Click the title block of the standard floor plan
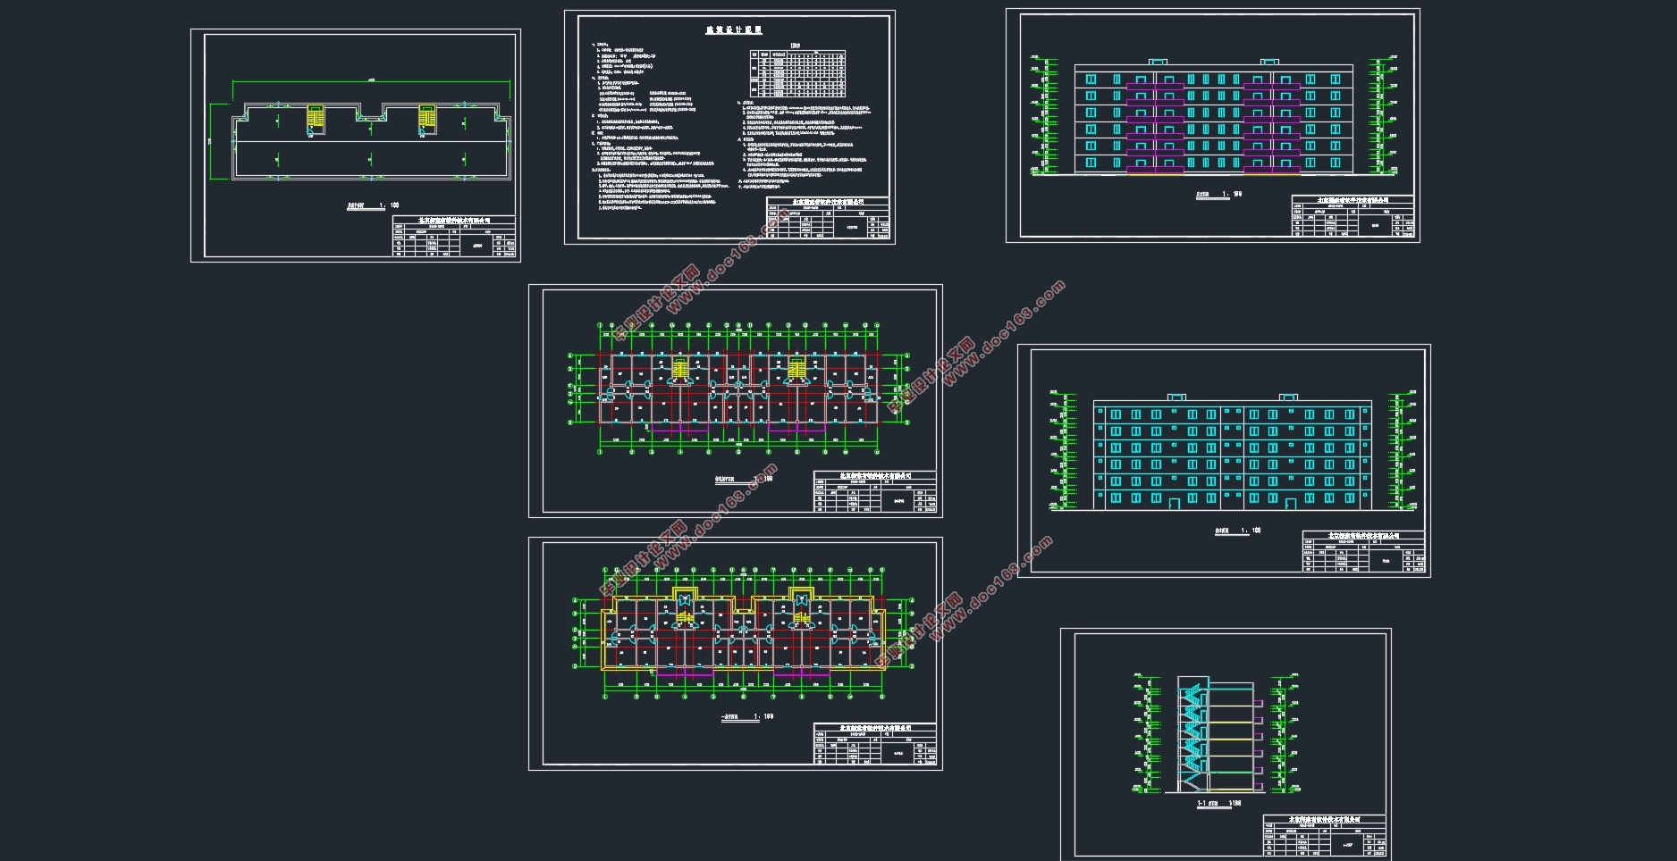The image size is (1677, 861). [875, 492]
